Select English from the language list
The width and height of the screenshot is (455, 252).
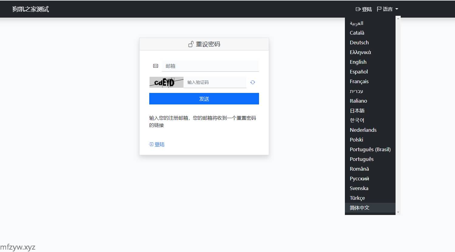[358, 62]
